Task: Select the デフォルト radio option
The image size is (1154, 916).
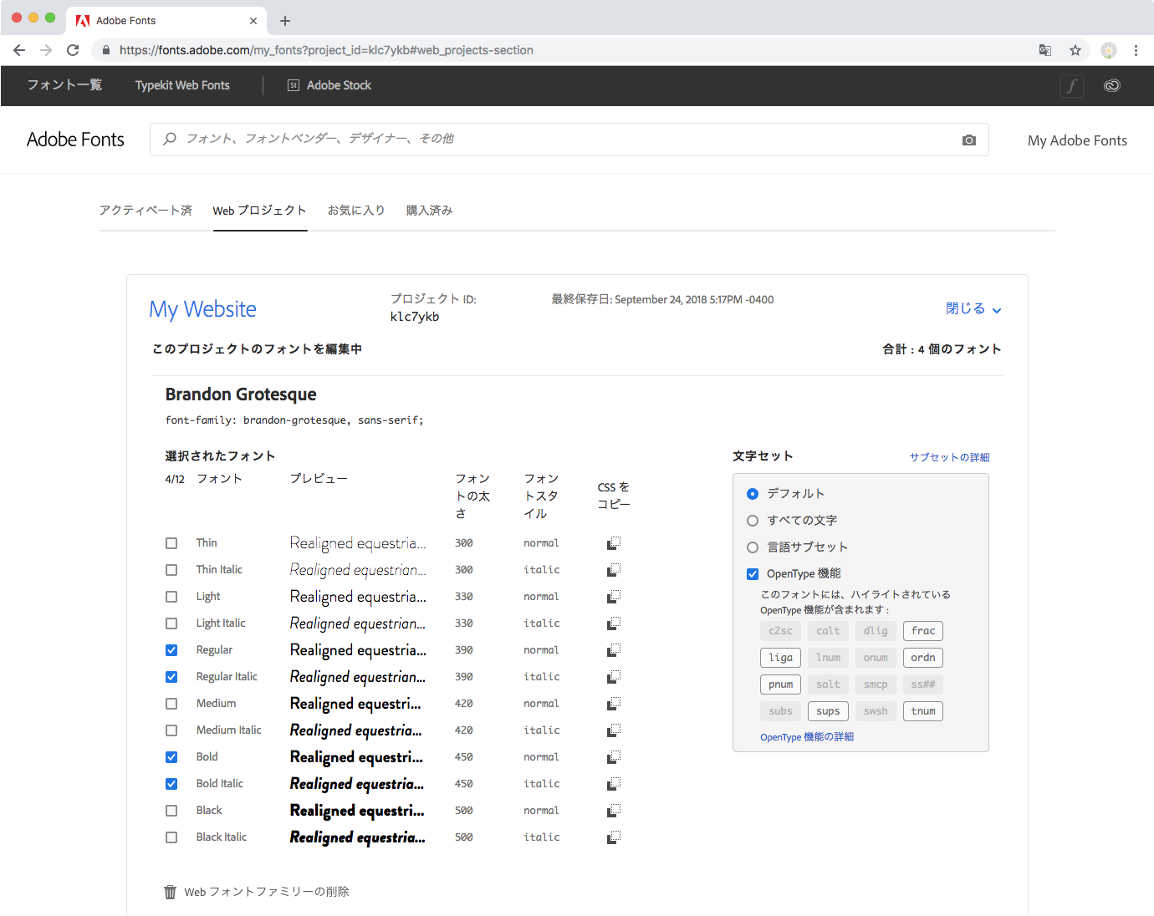Action: pyautogui.click(x=753, y=494)
